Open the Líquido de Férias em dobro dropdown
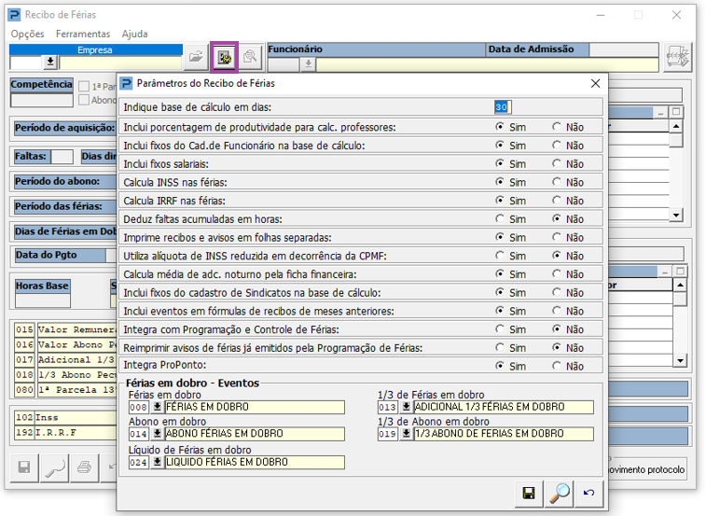Image resolution: width=706 pixels, height=516 pixels. pos(157,462)
